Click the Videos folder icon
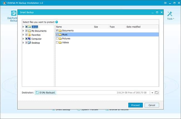 pyautogui.click(x=60, y=42)
